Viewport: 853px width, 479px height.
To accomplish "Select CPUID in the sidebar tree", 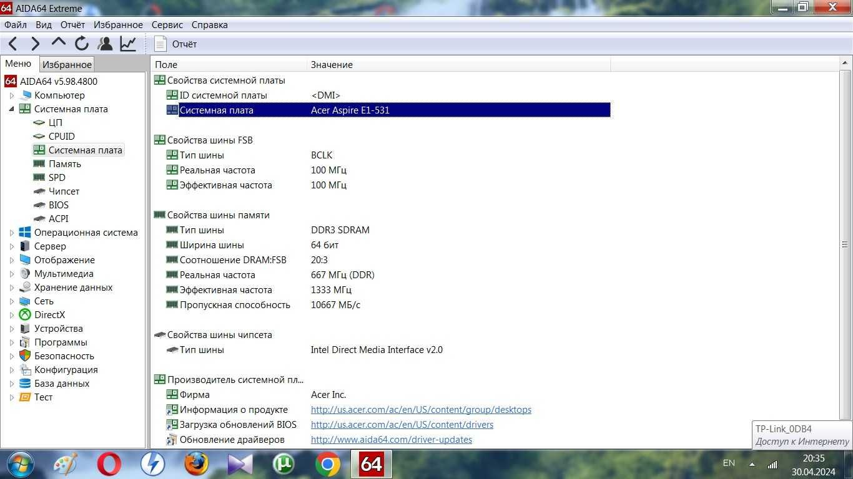I will point(61,137).
